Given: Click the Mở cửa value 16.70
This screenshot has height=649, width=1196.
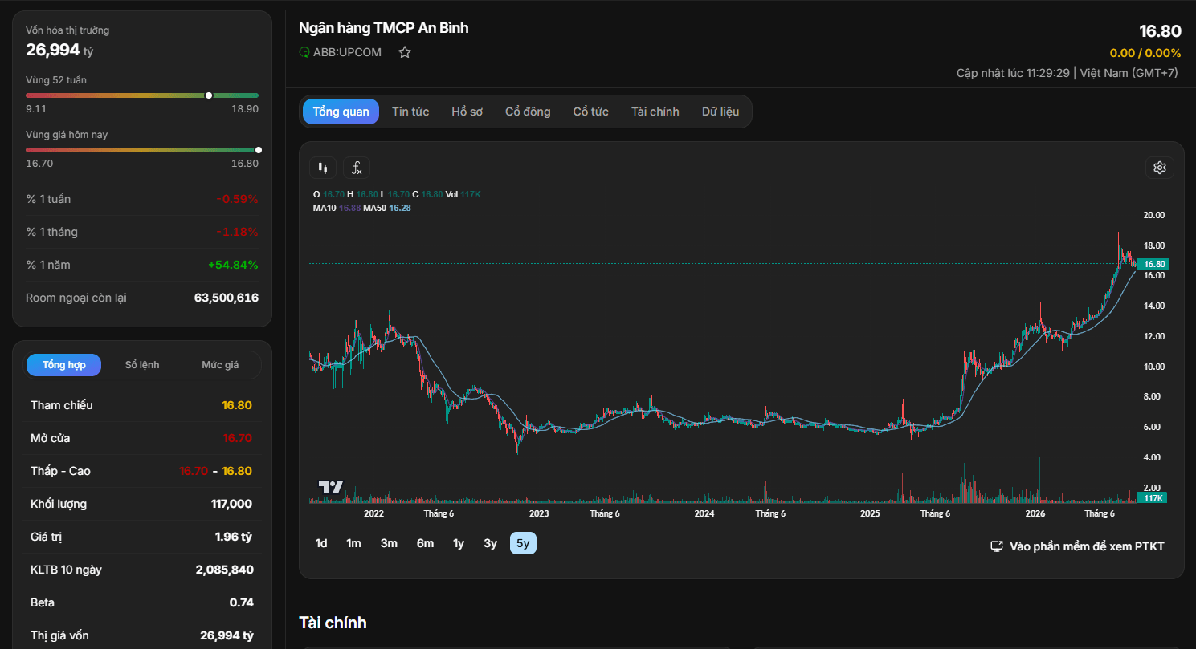Looking at the screenshot, I should [x=237, y=438].
